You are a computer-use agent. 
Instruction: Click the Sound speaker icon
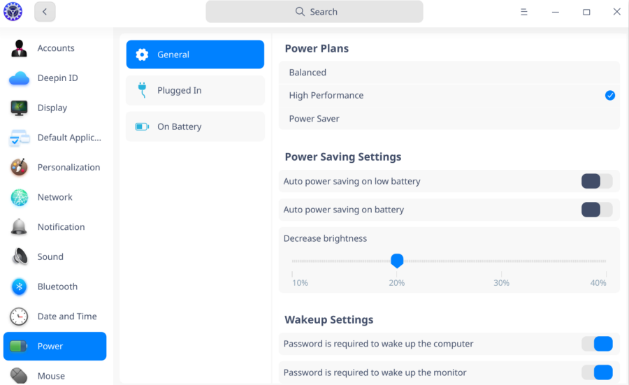point(19,256)
